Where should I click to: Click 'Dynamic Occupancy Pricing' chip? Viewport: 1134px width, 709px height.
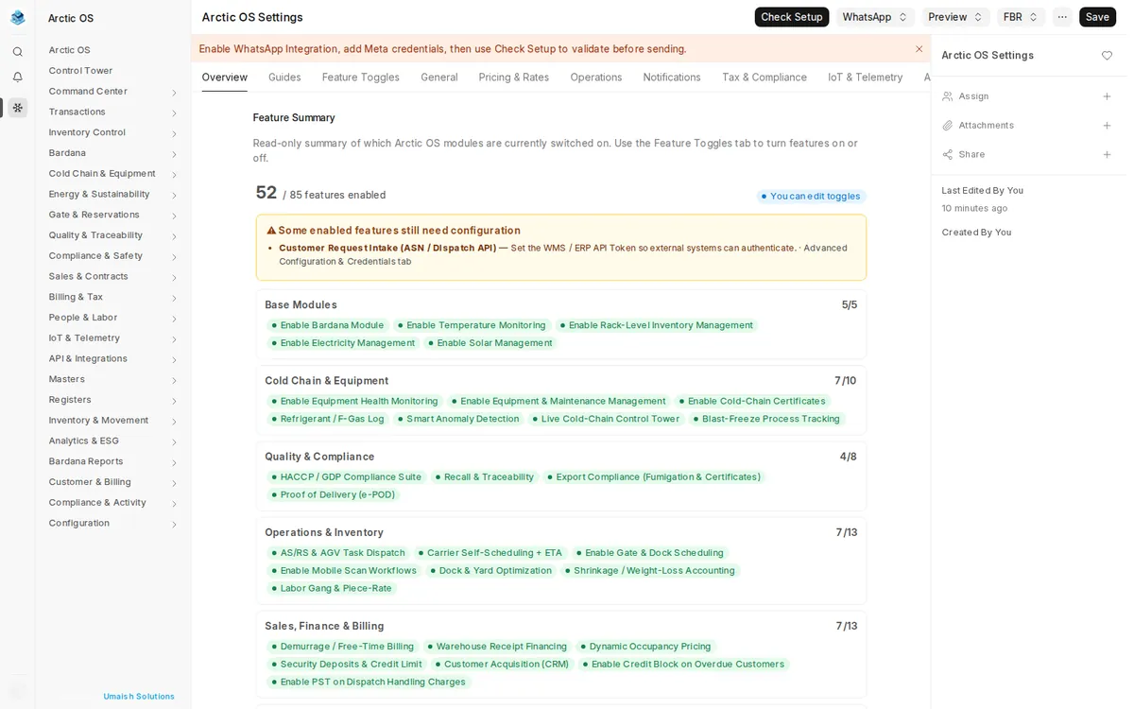645,647
